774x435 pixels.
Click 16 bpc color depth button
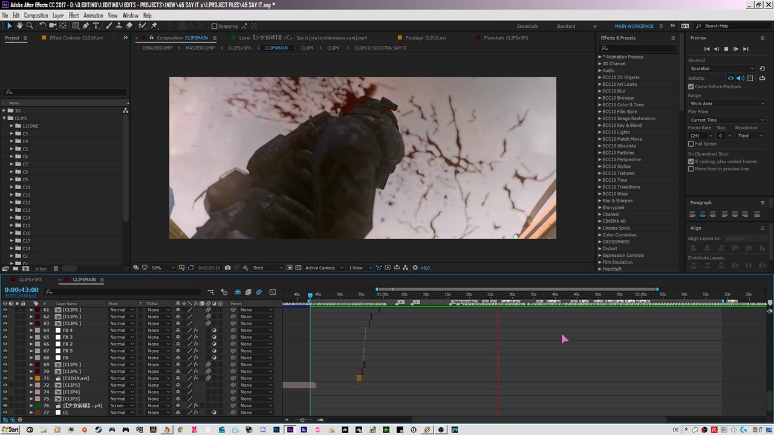pos(40,268)
